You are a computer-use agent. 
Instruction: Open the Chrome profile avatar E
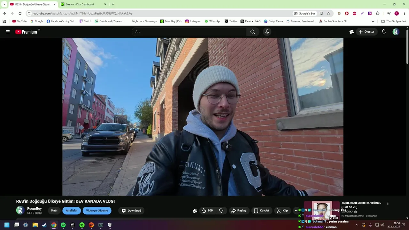click(x=397, y=13)
